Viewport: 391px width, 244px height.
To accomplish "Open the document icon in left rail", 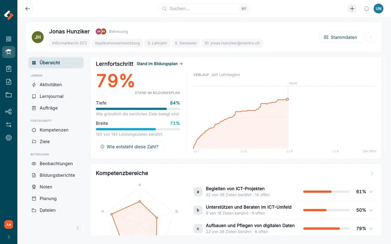I will point(8,82).
